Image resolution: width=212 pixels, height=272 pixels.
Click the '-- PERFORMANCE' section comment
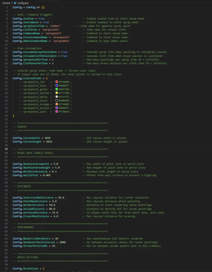(23, 227)
